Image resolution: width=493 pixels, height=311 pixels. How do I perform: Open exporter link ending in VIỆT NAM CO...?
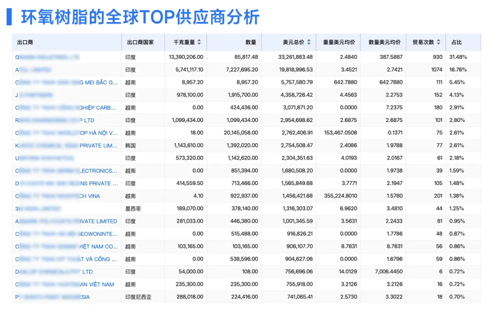click(66, 246)
